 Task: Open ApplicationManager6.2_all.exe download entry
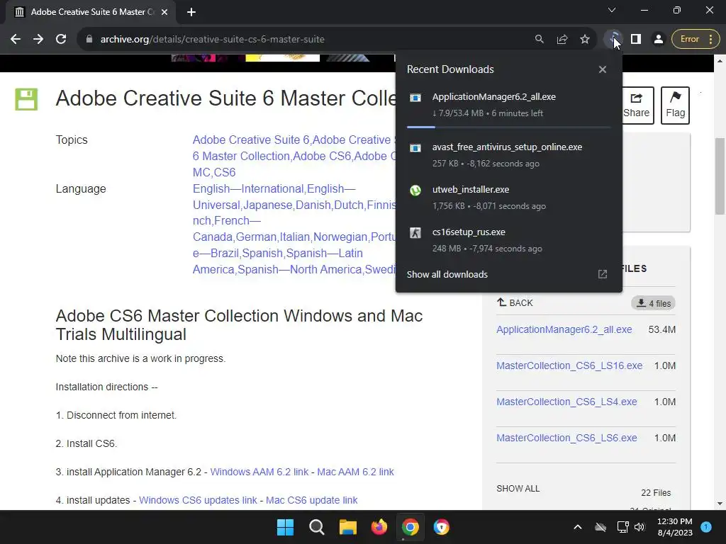point(508,105)
